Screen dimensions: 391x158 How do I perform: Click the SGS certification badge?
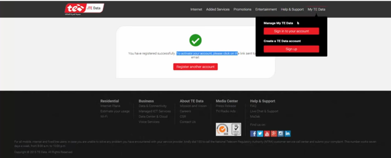(223, 129)
